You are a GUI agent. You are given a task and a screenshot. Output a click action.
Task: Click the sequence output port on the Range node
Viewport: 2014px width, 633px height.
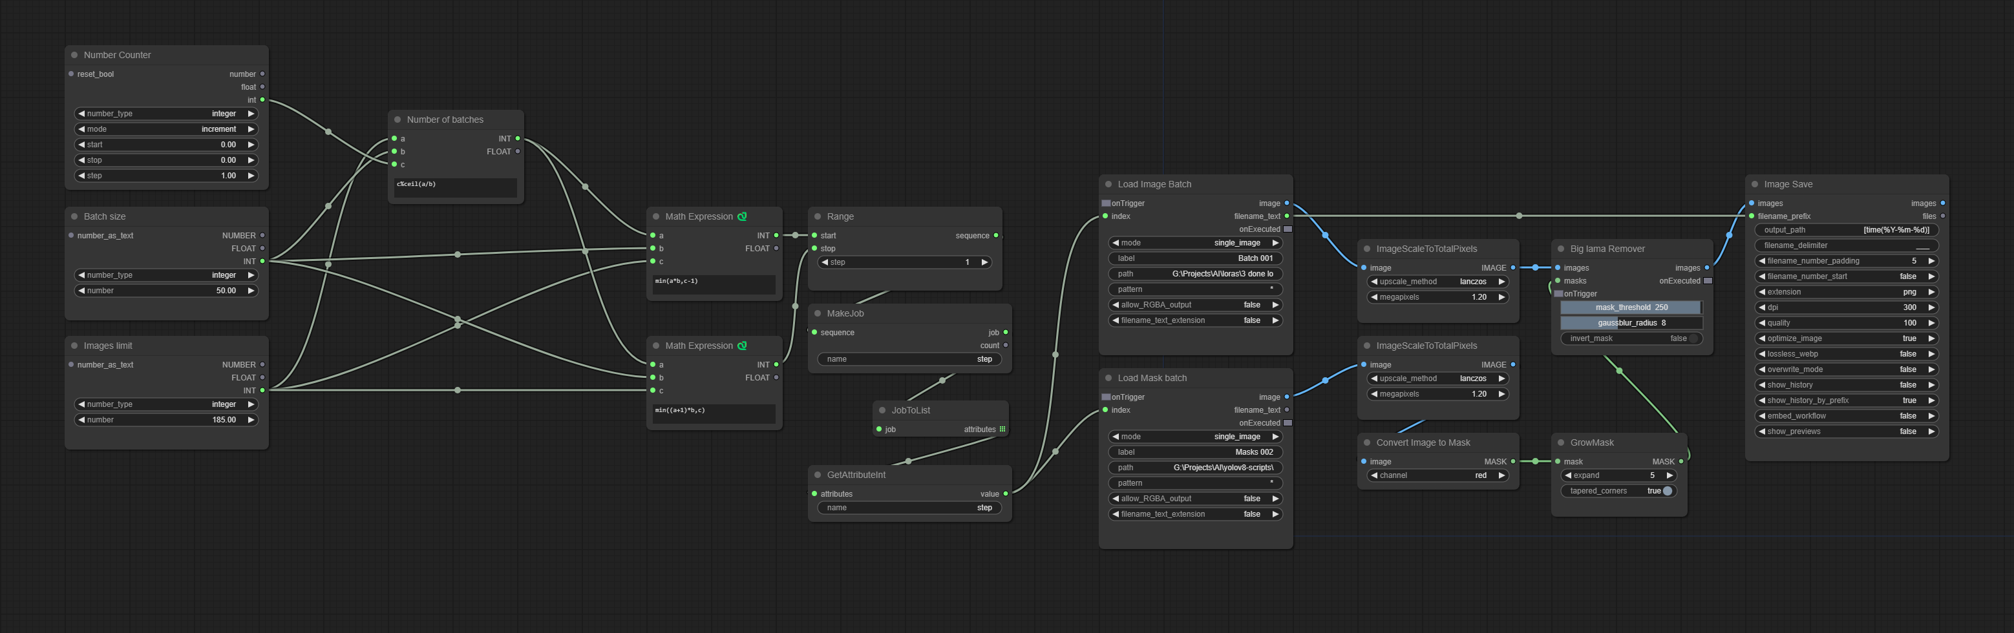point(995,235)
